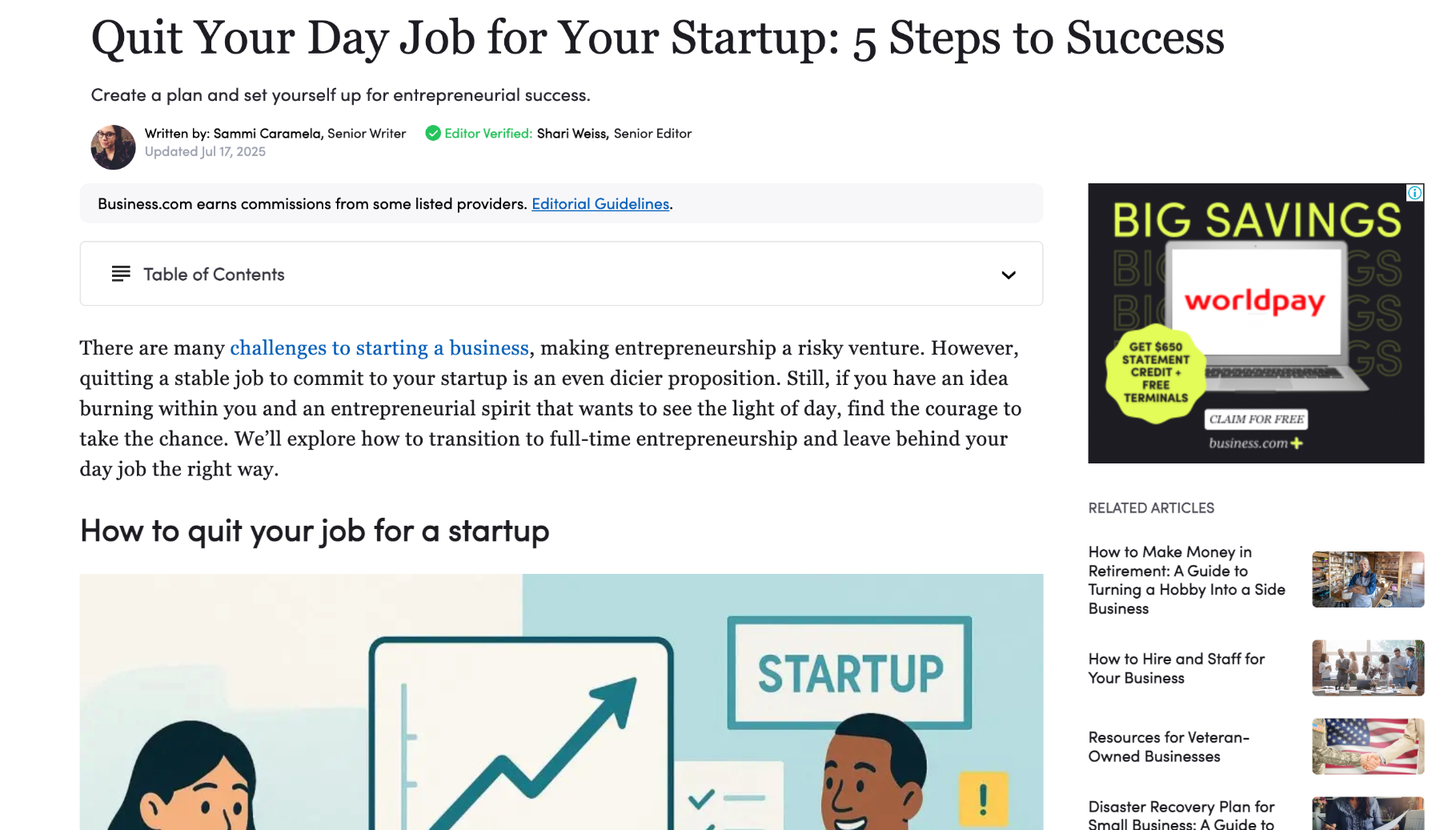The width and height of the screenshot is (1436, 830).
Task: Click the Claim For Free ad button
Action: click(1256, 419)
